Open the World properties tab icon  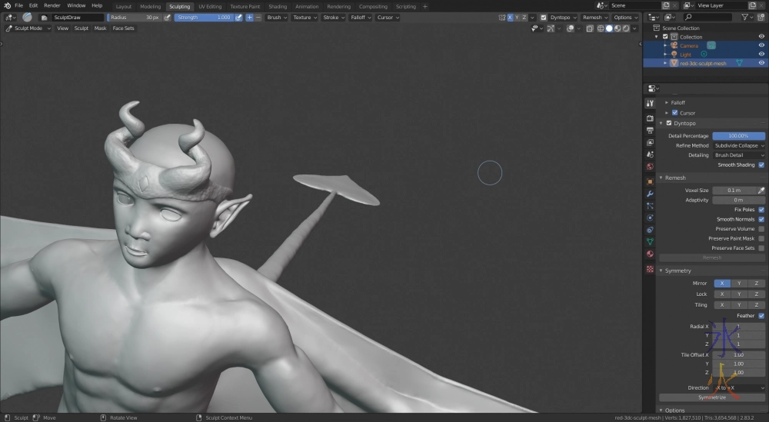pos(650,167)
